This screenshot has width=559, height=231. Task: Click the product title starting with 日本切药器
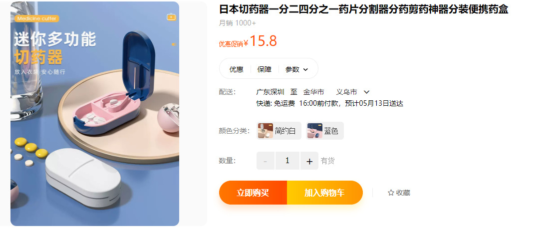point(363,9)
